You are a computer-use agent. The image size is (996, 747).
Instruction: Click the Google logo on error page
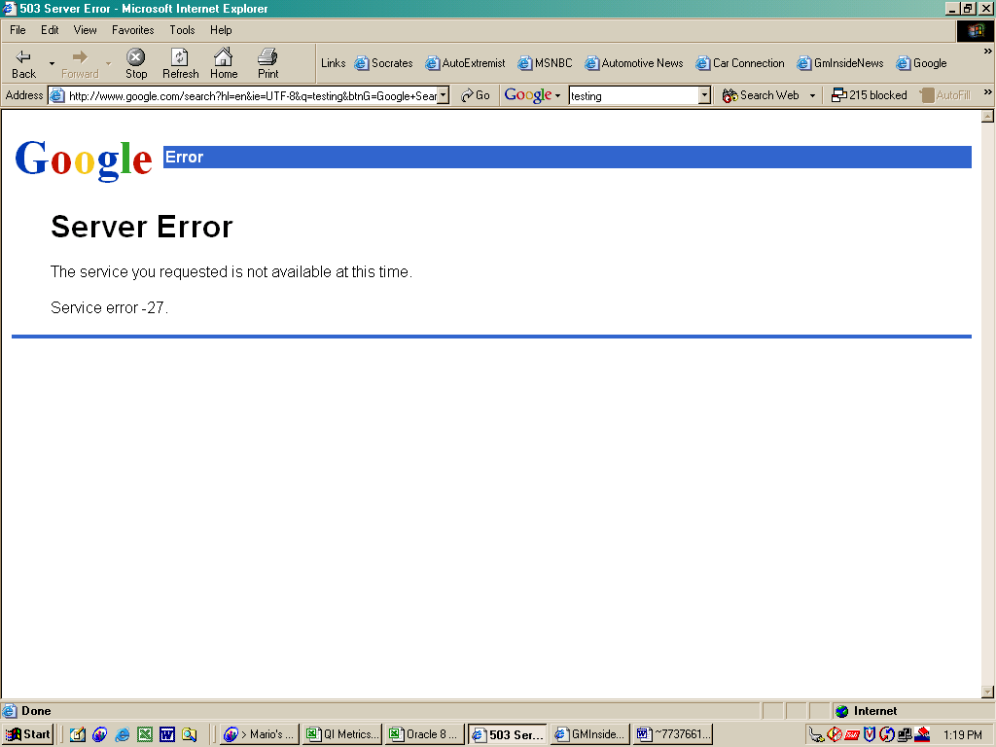84,160
